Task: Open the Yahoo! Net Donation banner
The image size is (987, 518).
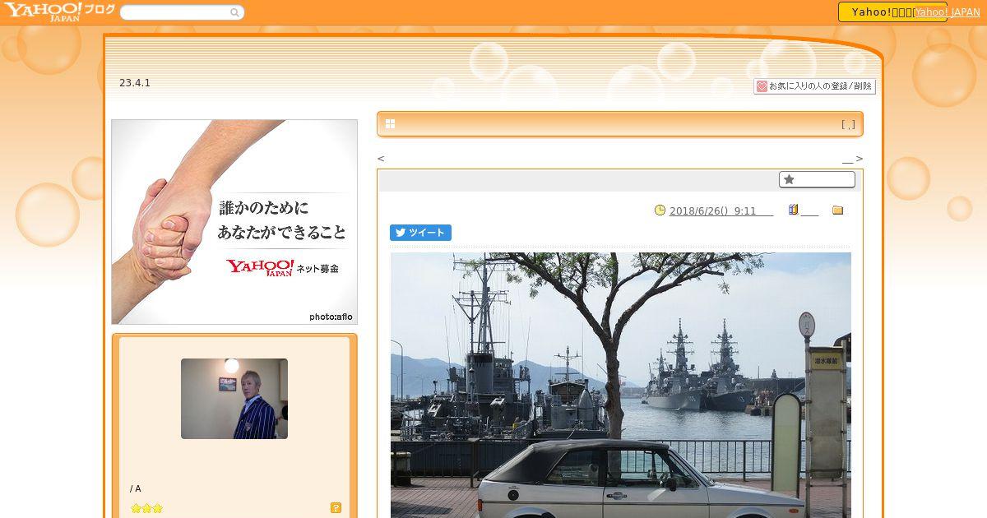Action: [x=234, y=222]
